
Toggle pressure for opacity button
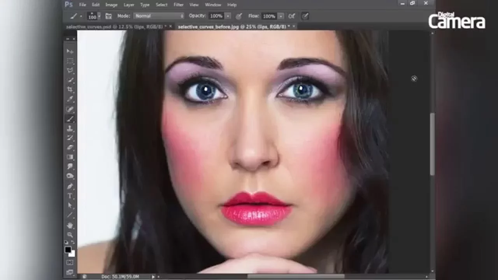point(238,16)
